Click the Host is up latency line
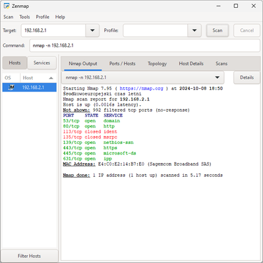 pyautogui.click(x=102, y=105)
